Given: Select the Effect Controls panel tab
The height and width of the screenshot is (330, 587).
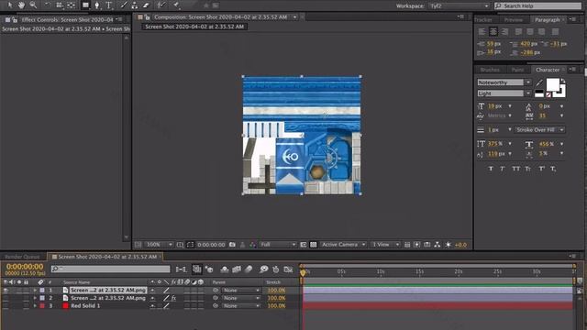Looking at the screenshot, I should pos(67,19).
